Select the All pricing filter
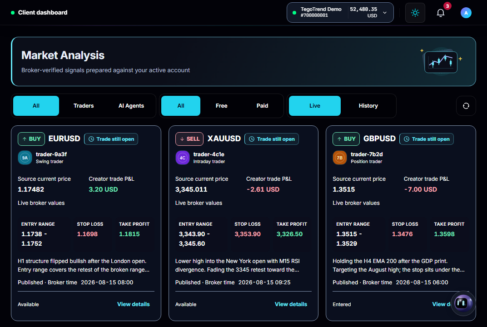The width and height of the screenshot is (487, 327). point(181,106)
